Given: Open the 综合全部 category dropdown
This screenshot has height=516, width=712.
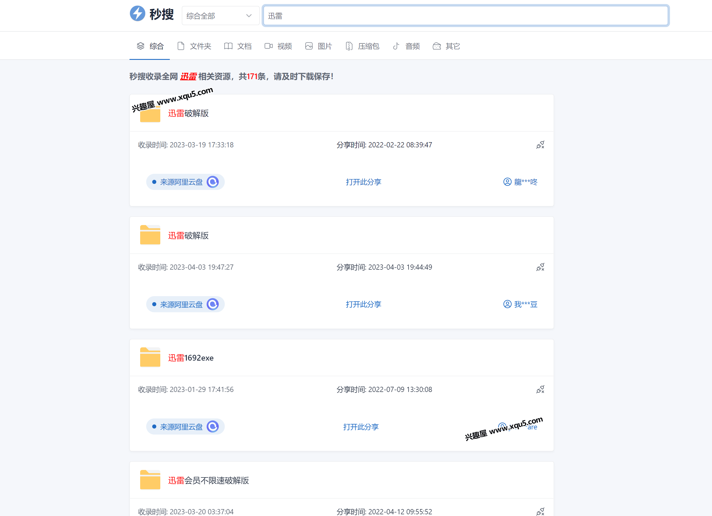Looking at the screenshot, I should pos(220,16).
